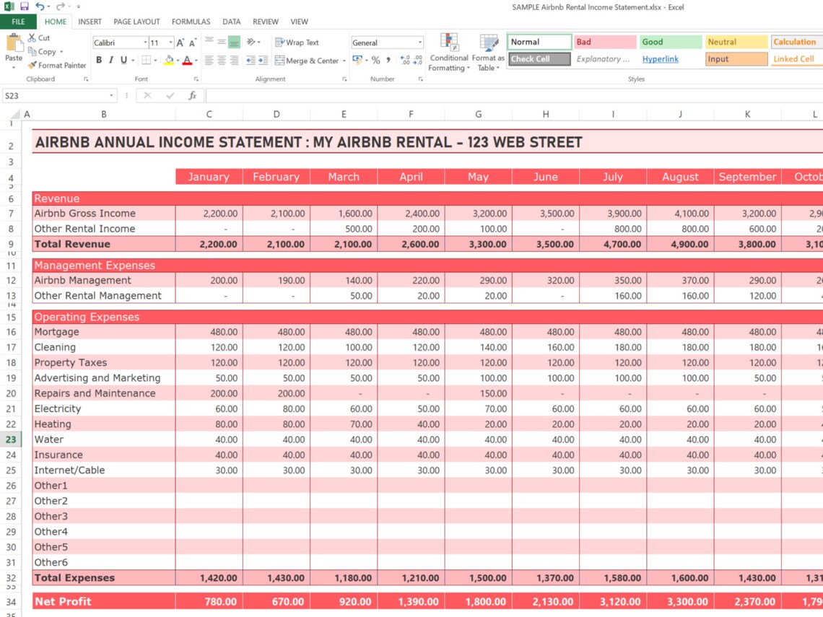Open the Fill Color dropdown arrow

pyautogui.click(x=178, y=60)
